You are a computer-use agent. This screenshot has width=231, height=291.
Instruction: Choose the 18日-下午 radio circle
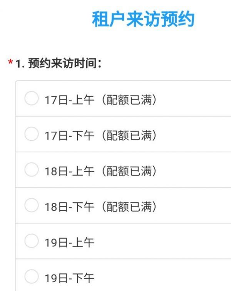[31, 206]
